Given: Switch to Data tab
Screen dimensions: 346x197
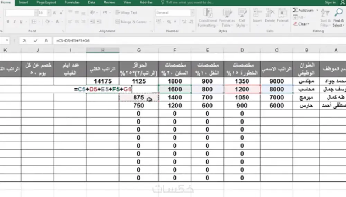Looking at the screenshot, I should [x=91, y=2].
